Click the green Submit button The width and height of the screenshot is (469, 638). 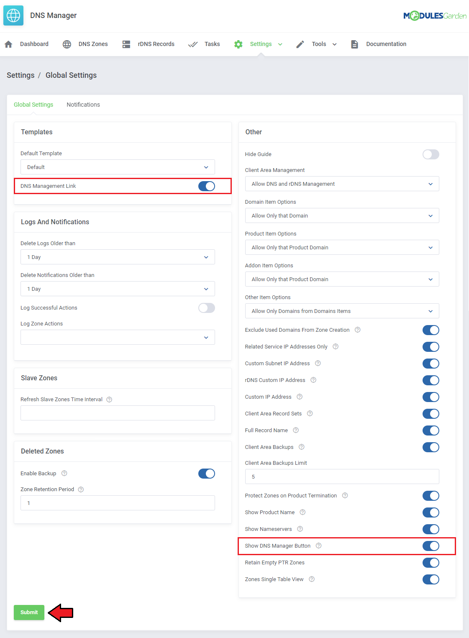tap(29, 612)
